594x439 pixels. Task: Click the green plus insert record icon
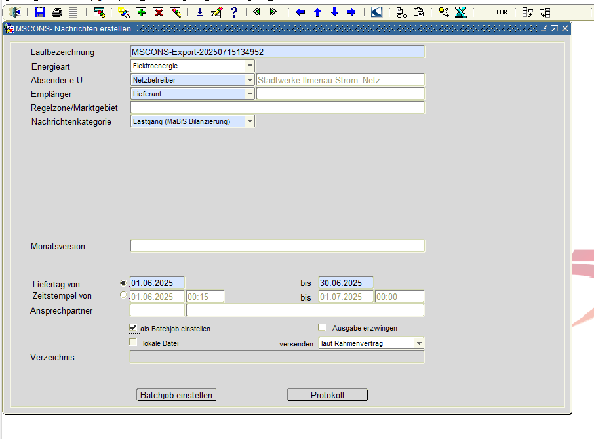(x=141, y=12)
